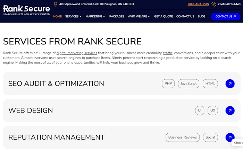Screen dimensions: 243x151
Task: Click the phone handset icon
Action: pyautogui.click(x=213, y=4)
